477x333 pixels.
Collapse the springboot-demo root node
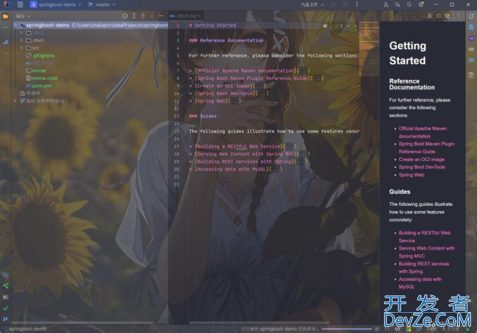pyautogui.click(x=16, y=25)
